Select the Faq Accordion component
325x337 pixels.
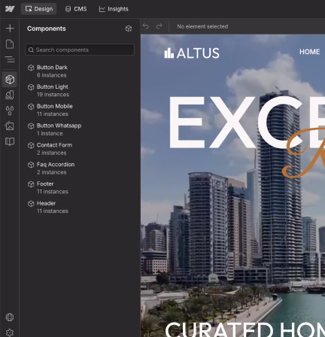point(80,168)
